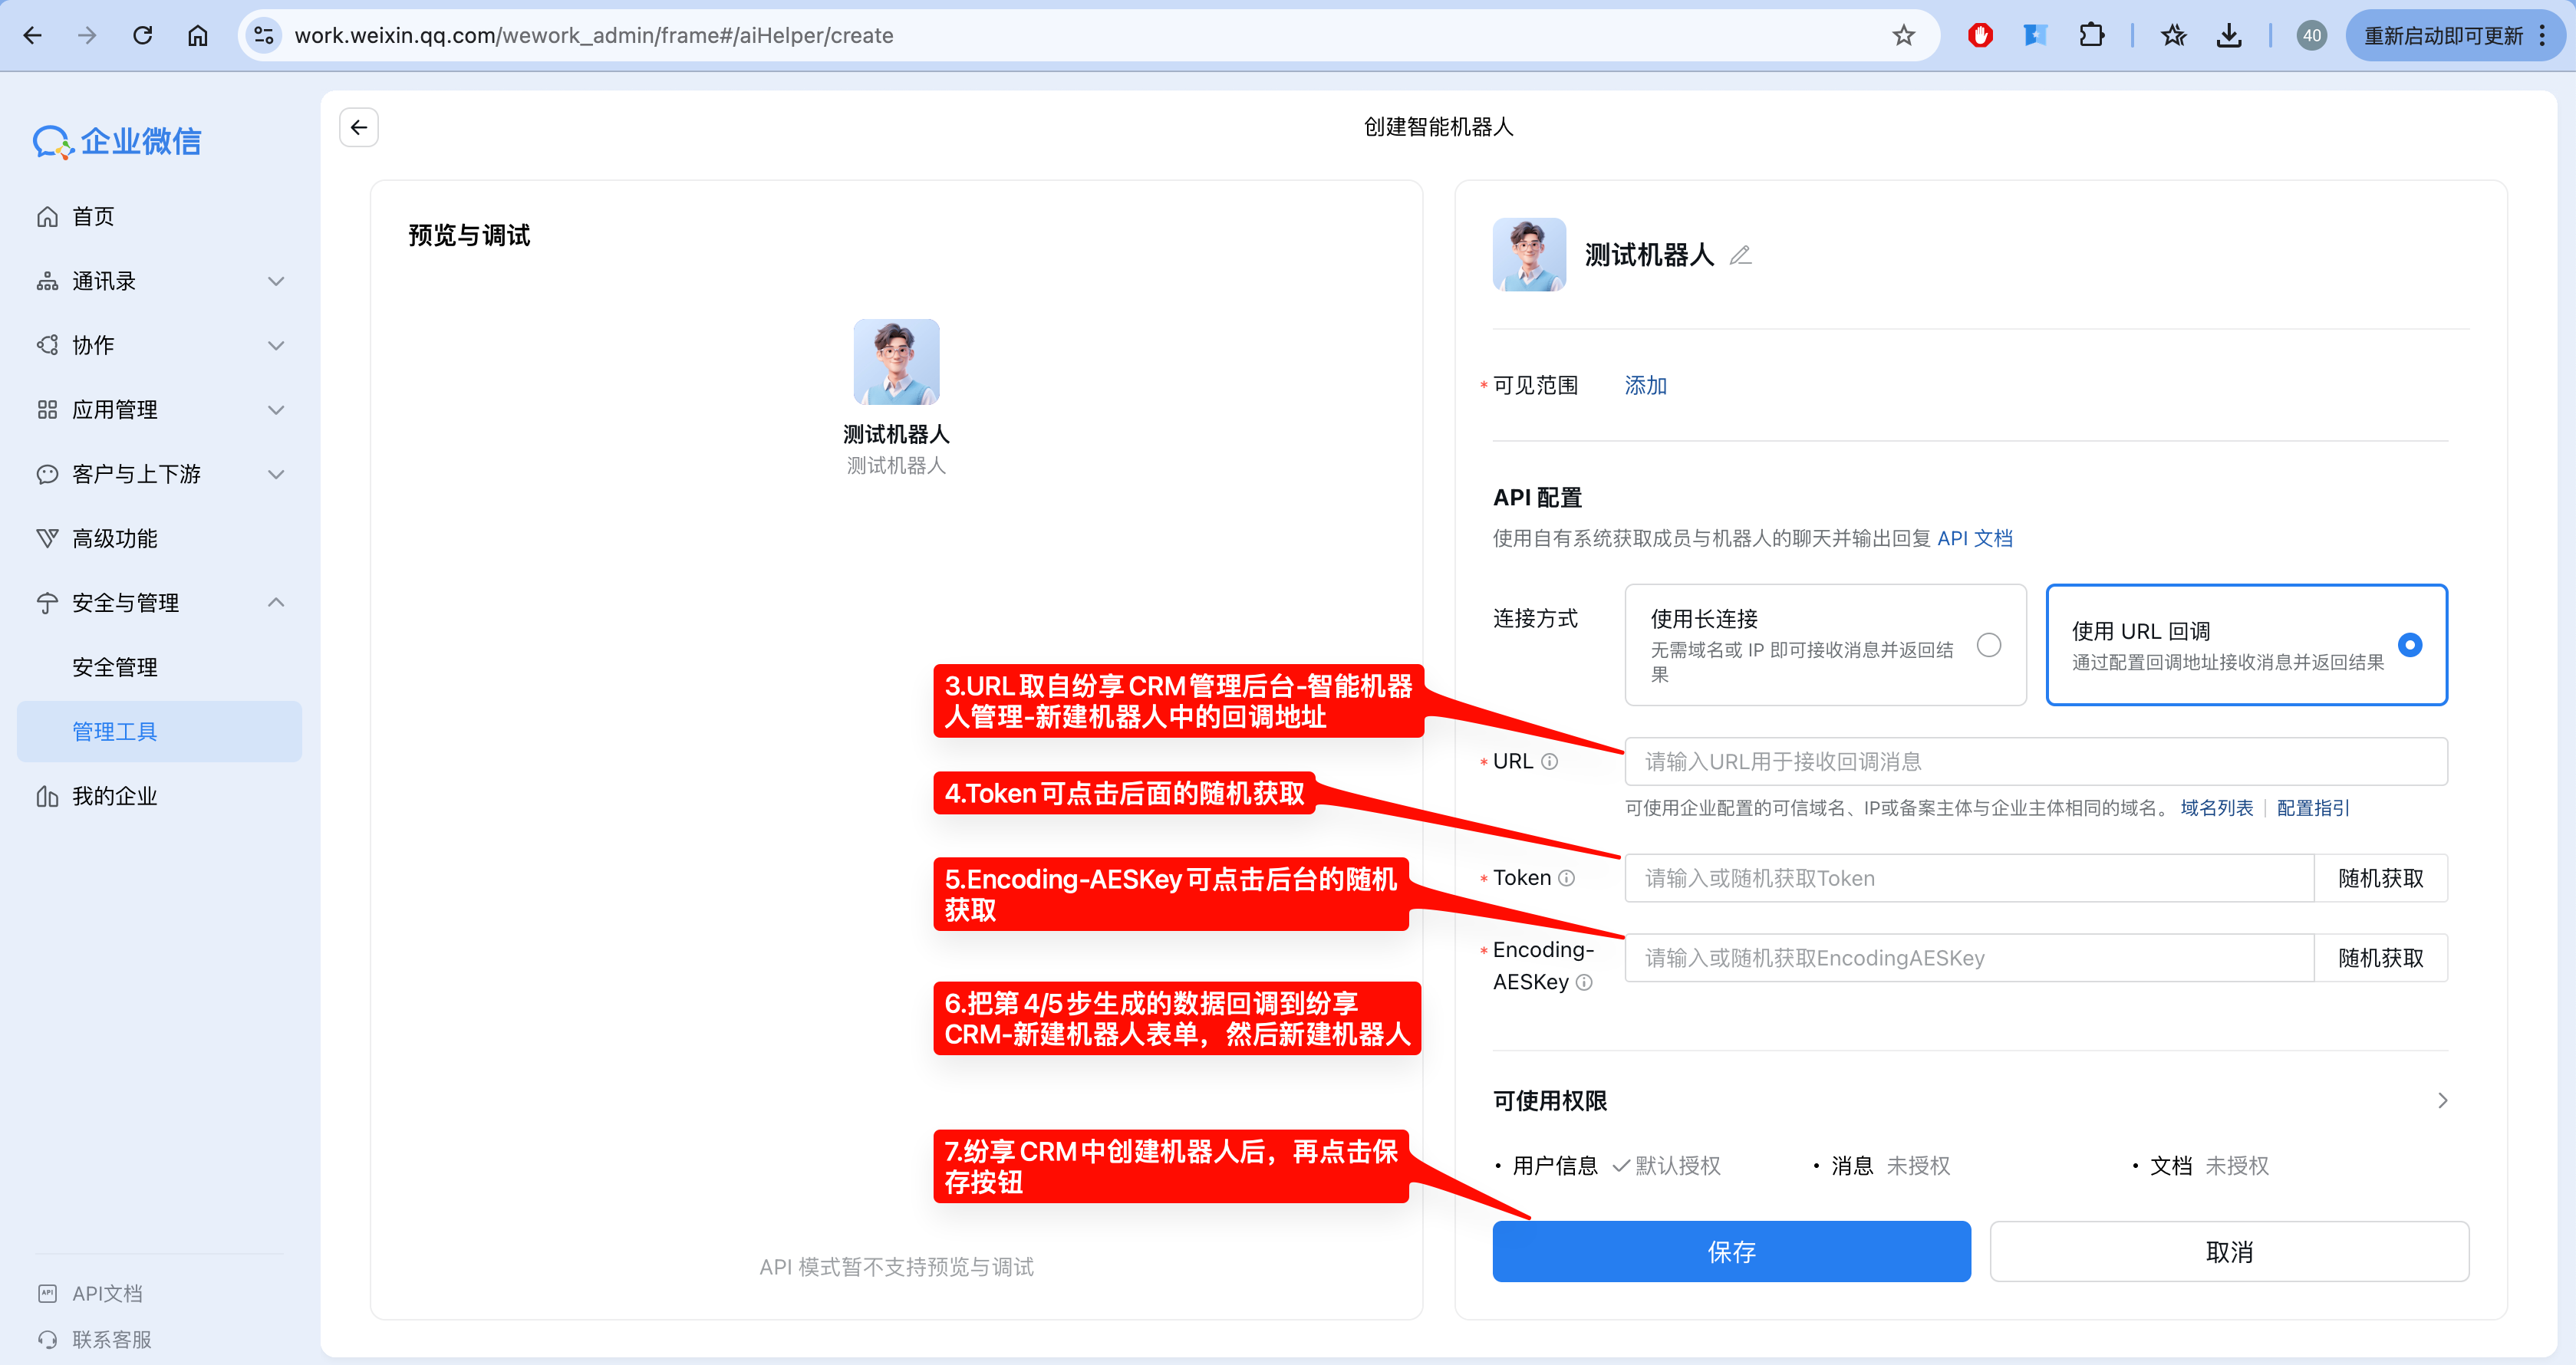Click 添加 link for 可见范围
This screenshot has width=2576, height=1365.
click(1645, 386)
